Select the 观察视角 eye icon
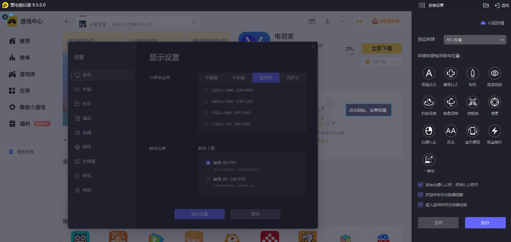 [x=494, y=73]
